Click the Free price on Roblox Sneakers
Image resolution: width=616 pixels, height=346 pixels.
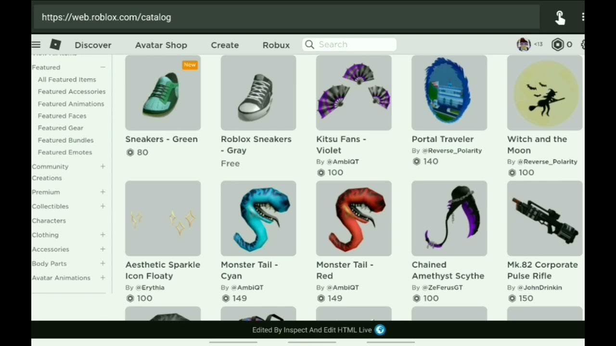[230, 163]
